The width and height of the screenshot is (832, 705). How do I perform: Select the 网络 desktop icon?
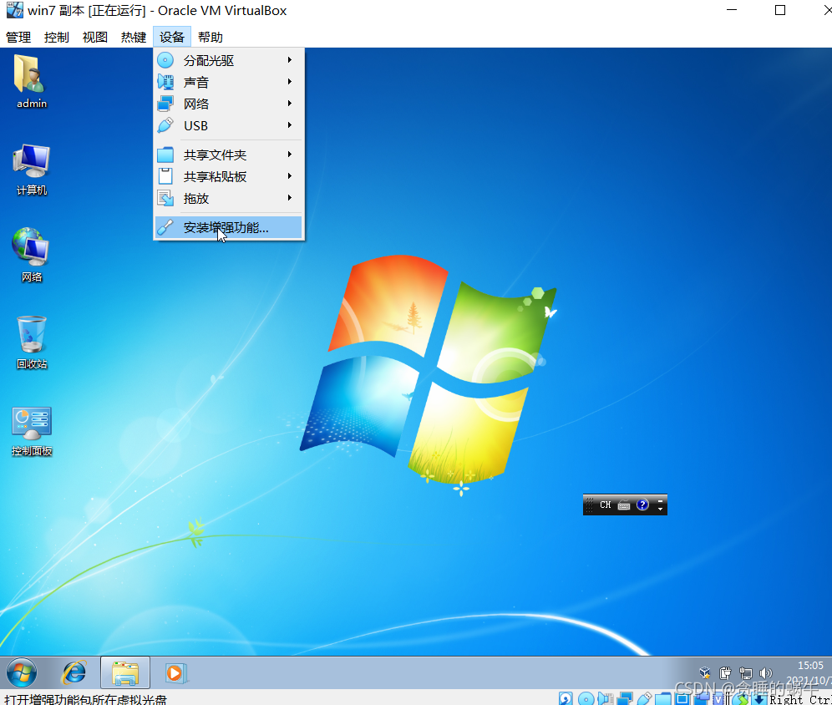click(31, 255)
